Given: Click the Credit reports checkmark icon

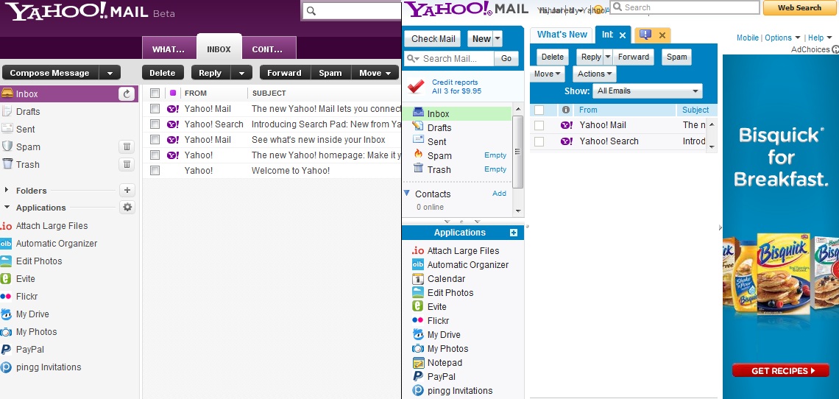Looking at the screenshot, I should click(x=416, y=86).
